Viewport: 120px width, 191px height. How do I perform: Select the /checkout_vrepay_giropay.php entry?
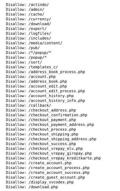(x=49, y=153)
